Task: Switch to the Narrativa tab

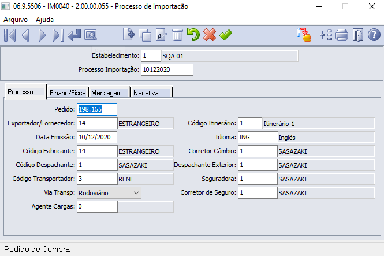Action: [x=152, y=93]
